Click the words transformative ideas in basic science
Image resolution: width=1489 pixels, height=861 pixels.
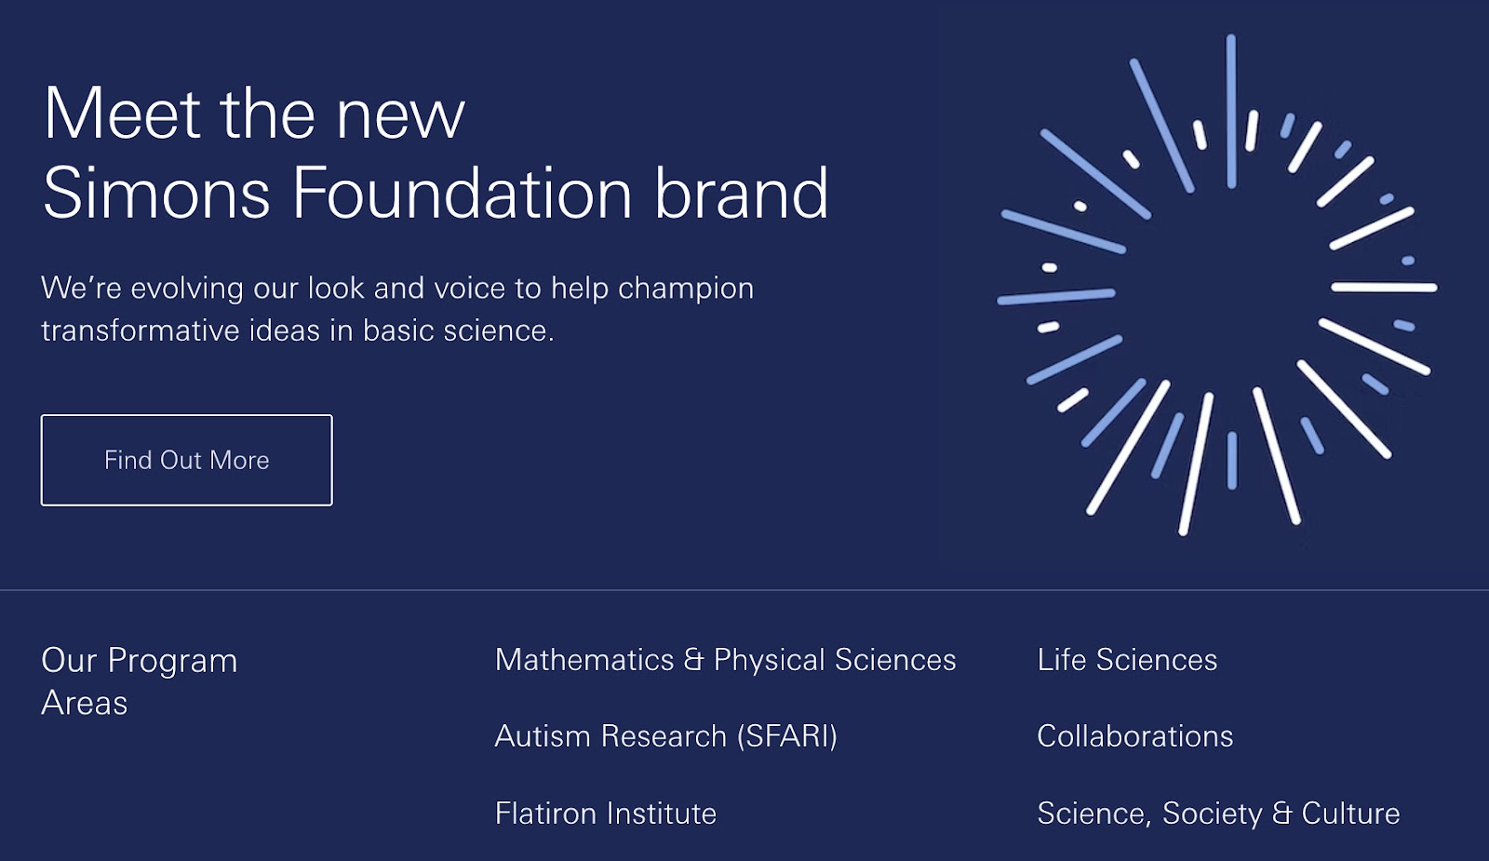click(x=298, y=330)
